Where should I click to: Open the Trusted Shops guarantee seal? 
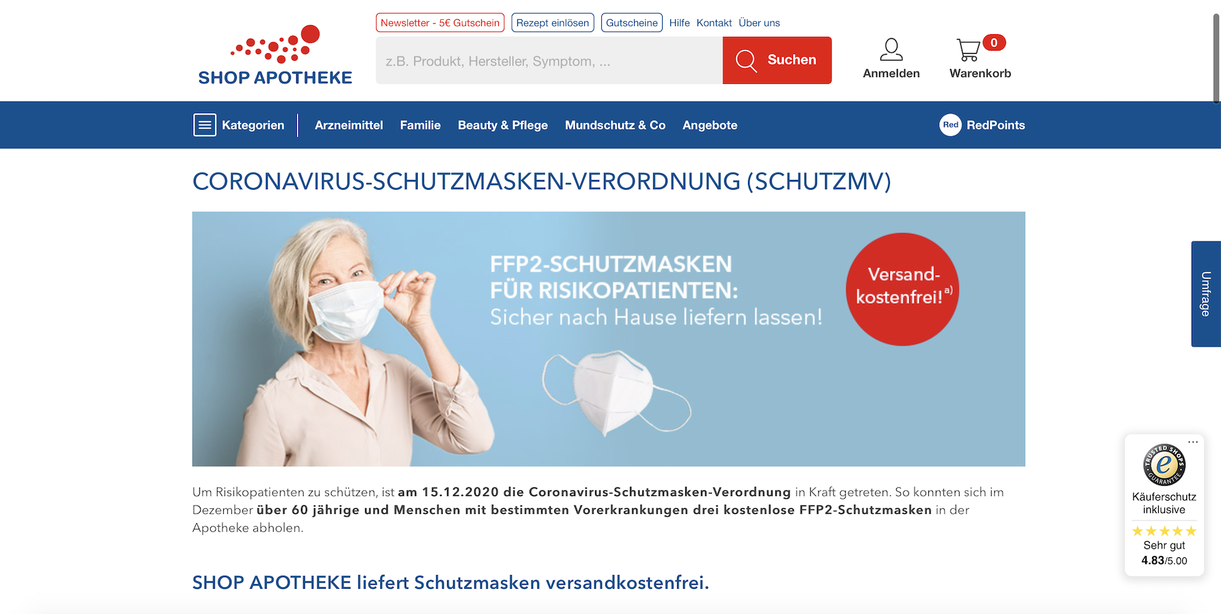click(x=1164, y=465)
